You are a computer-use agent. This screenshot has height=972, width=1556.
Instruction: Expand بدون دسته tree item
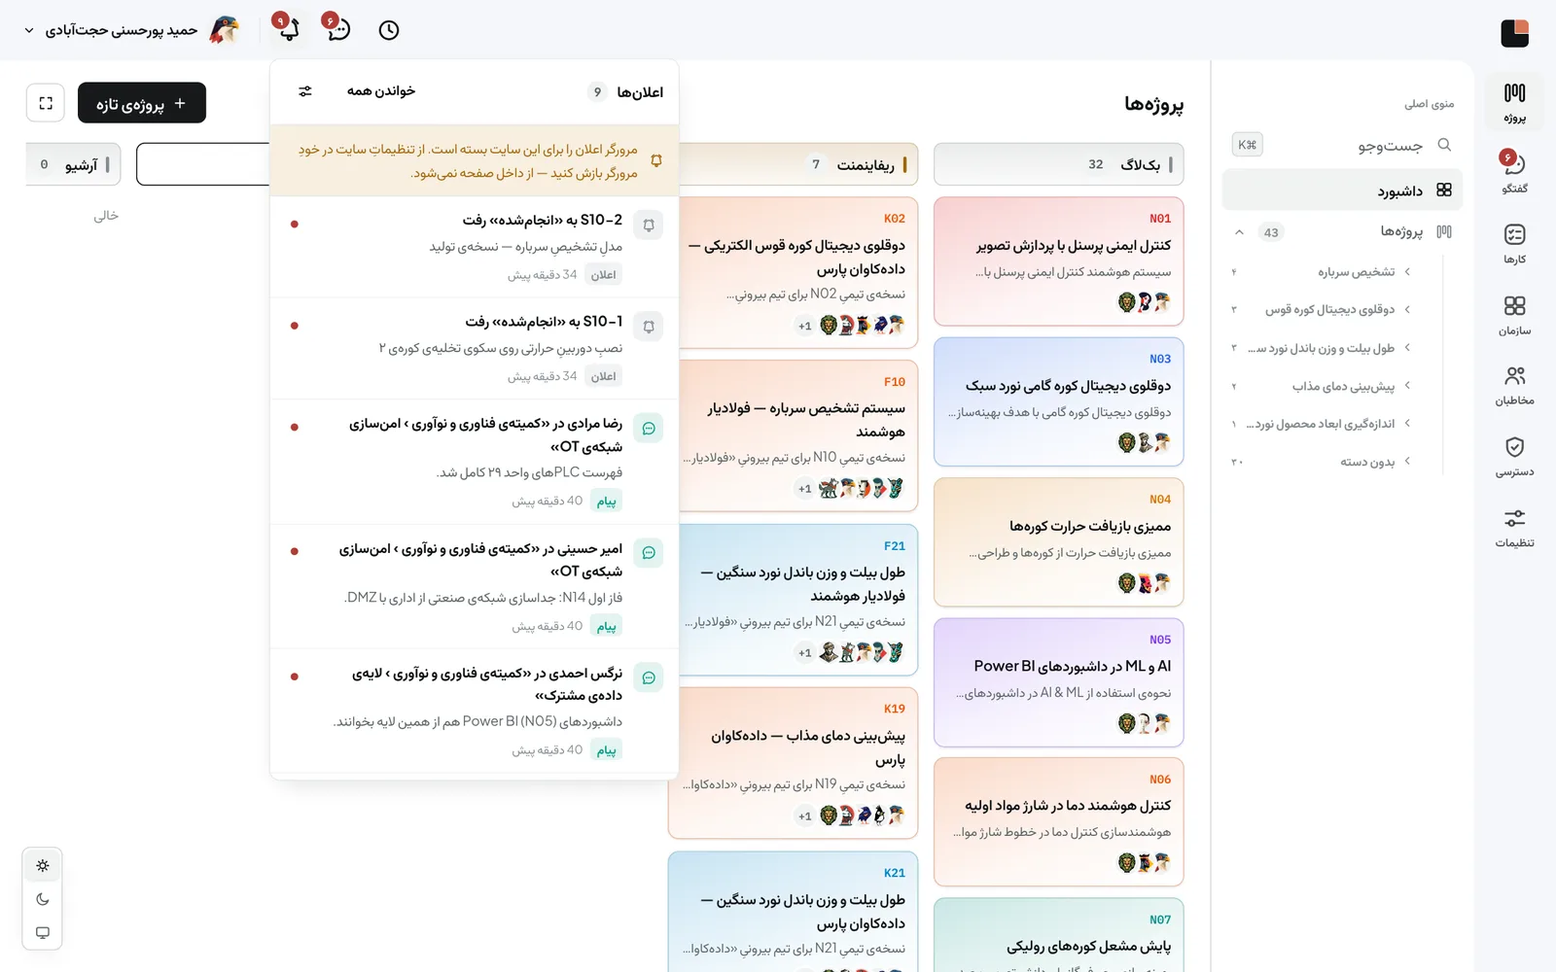tap(1407, 462)
